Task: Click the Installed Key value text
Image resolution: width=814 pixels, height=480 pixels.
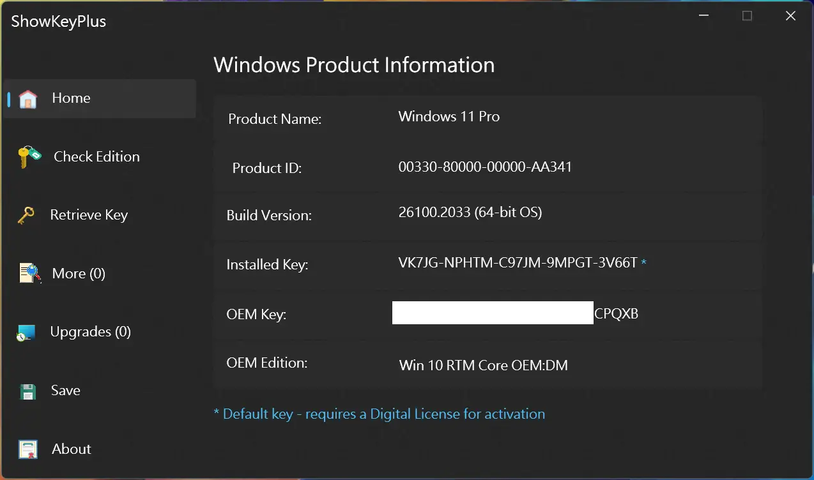Action: 518,262
